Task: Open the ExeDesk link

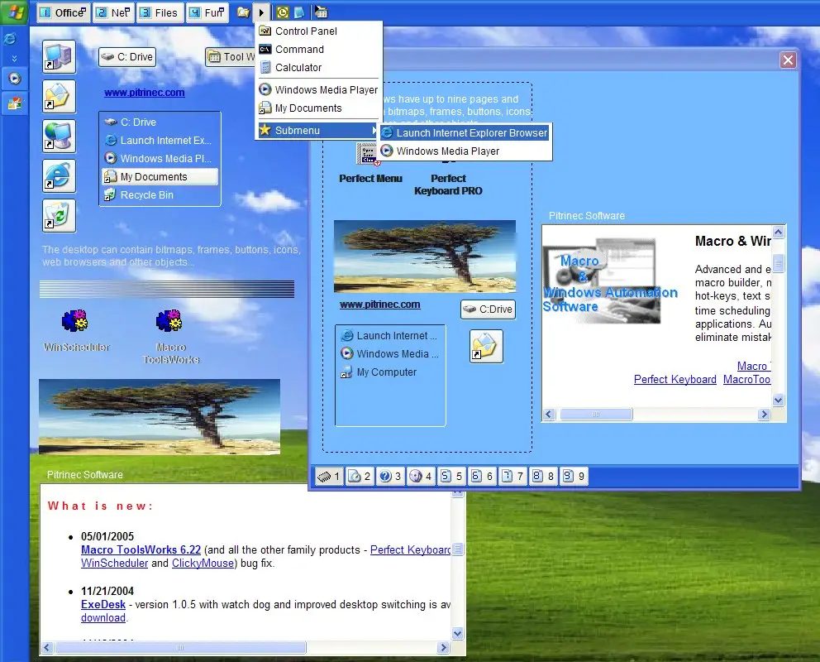Action: [103, 604]
